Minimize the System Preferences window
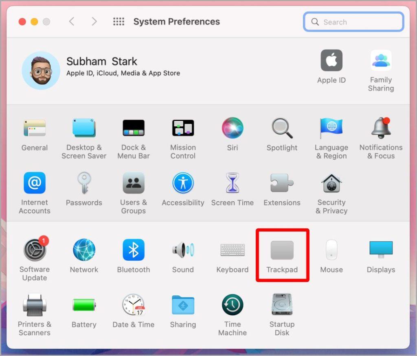This screenshot has height=356, width=417. tap(34, 22)
